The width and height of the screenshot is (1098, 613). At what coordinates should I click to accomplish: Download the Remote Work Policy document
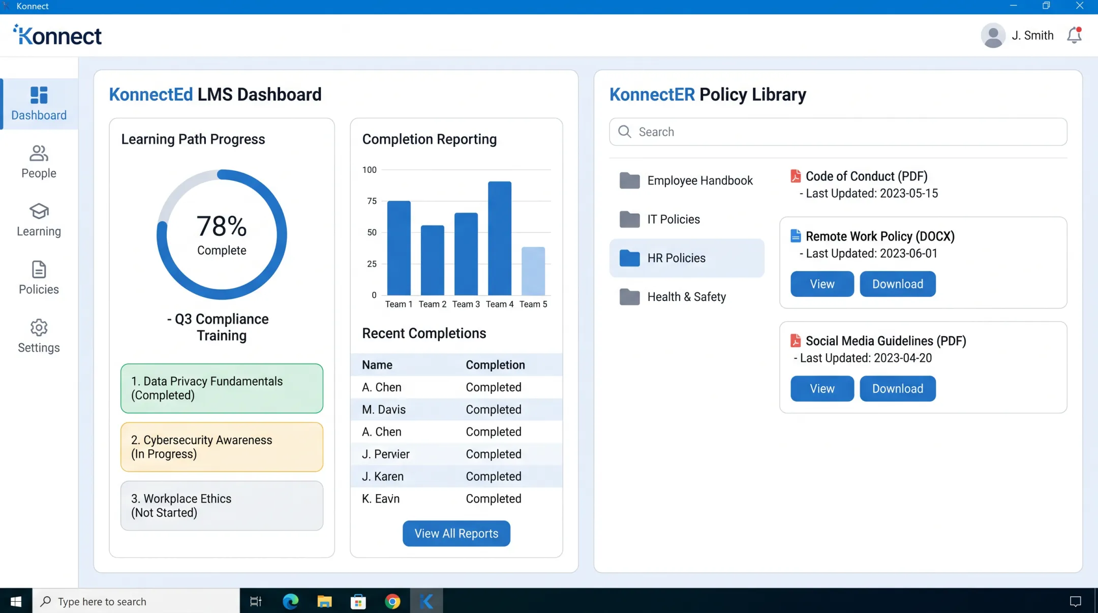coord(898,284)
